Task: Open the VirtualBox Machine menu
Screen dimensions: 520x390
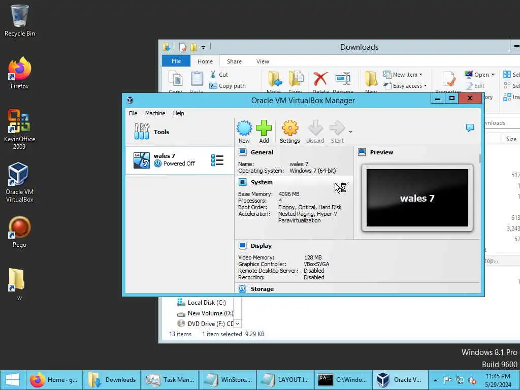Action: 155,113
